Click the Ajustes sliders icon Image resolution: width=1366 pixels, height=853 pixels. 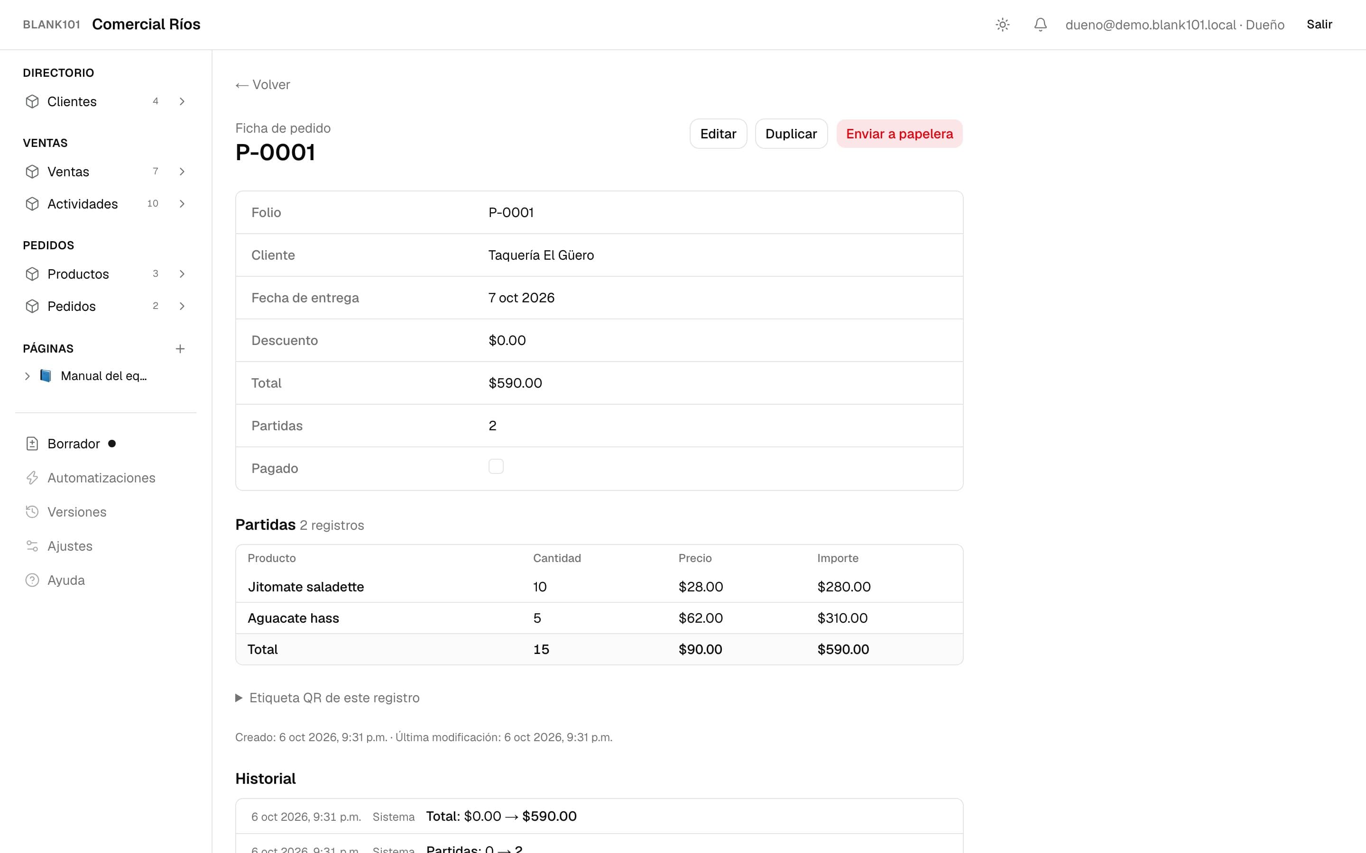[x=32, y=546]
